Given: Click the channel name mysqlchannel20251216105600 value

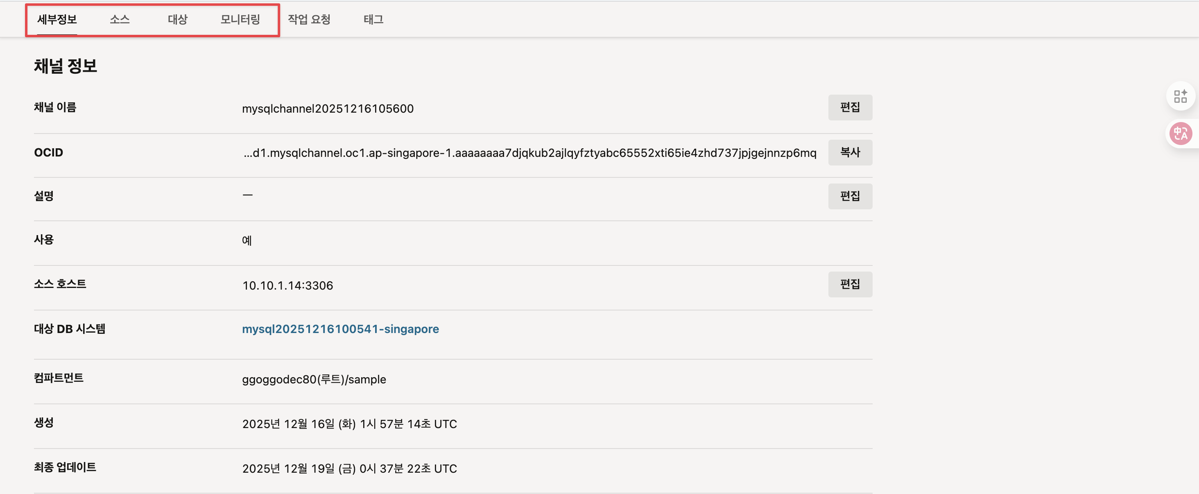Looking at the screenshot, I should coord(328,109).
